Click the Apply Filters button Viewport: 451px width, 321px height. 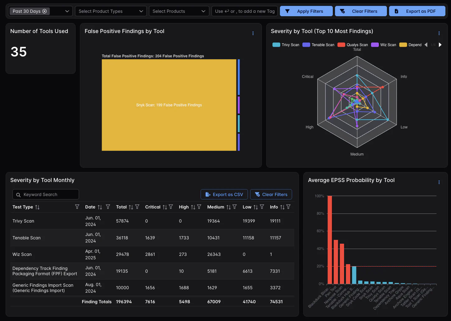click(x=306, y=11)
